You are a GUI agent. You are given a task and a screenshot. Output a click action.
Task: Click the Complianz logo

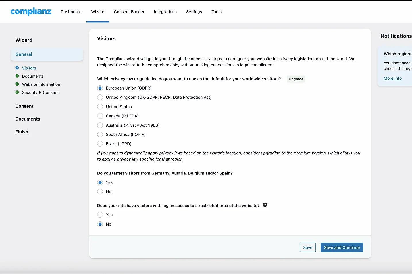[x=31, y=11]
